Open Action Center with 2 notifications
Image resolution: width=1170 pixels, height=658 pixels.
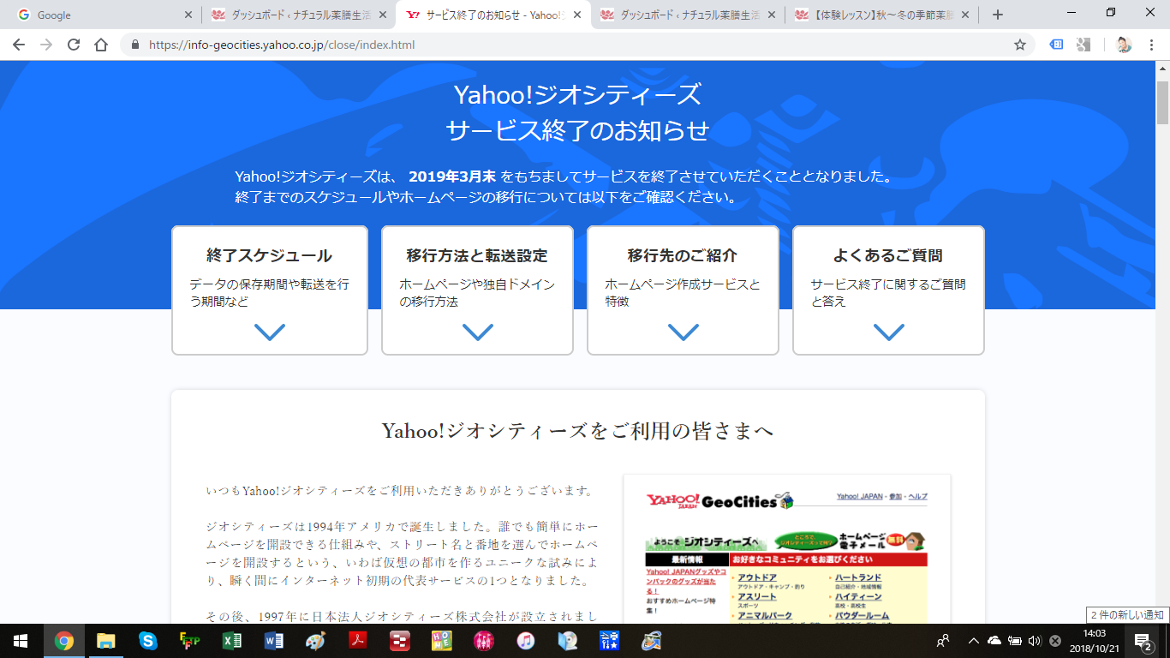[x=1143, y=641]
